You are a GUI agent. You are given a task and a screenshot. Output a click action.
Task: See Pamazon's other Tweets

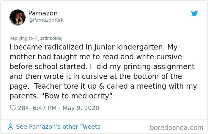[x=58, y=127]
